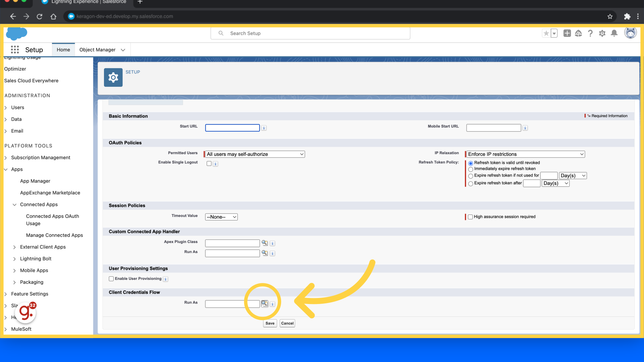Screen dimensions: 644x362
Task: Open the Object Manager tab dropdown chevron
Action: coord(123,50)
